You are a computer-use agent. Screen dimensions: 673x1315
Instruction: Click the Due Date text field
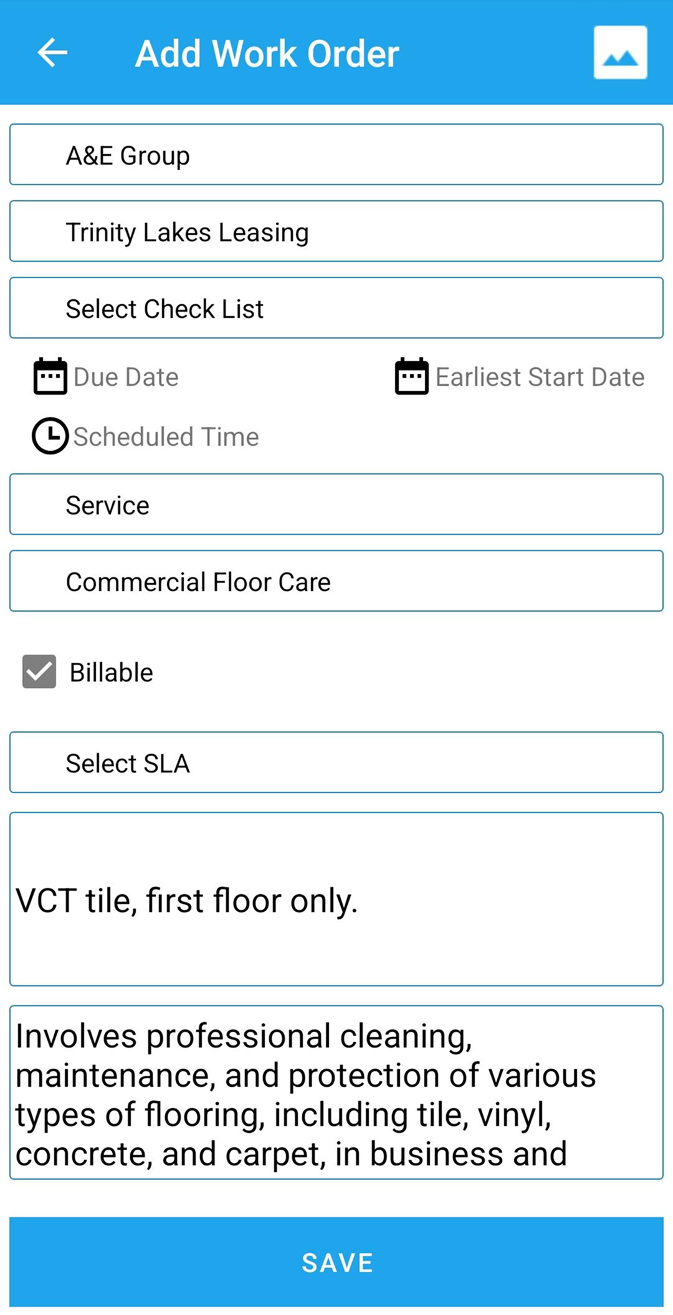point(126,377)
